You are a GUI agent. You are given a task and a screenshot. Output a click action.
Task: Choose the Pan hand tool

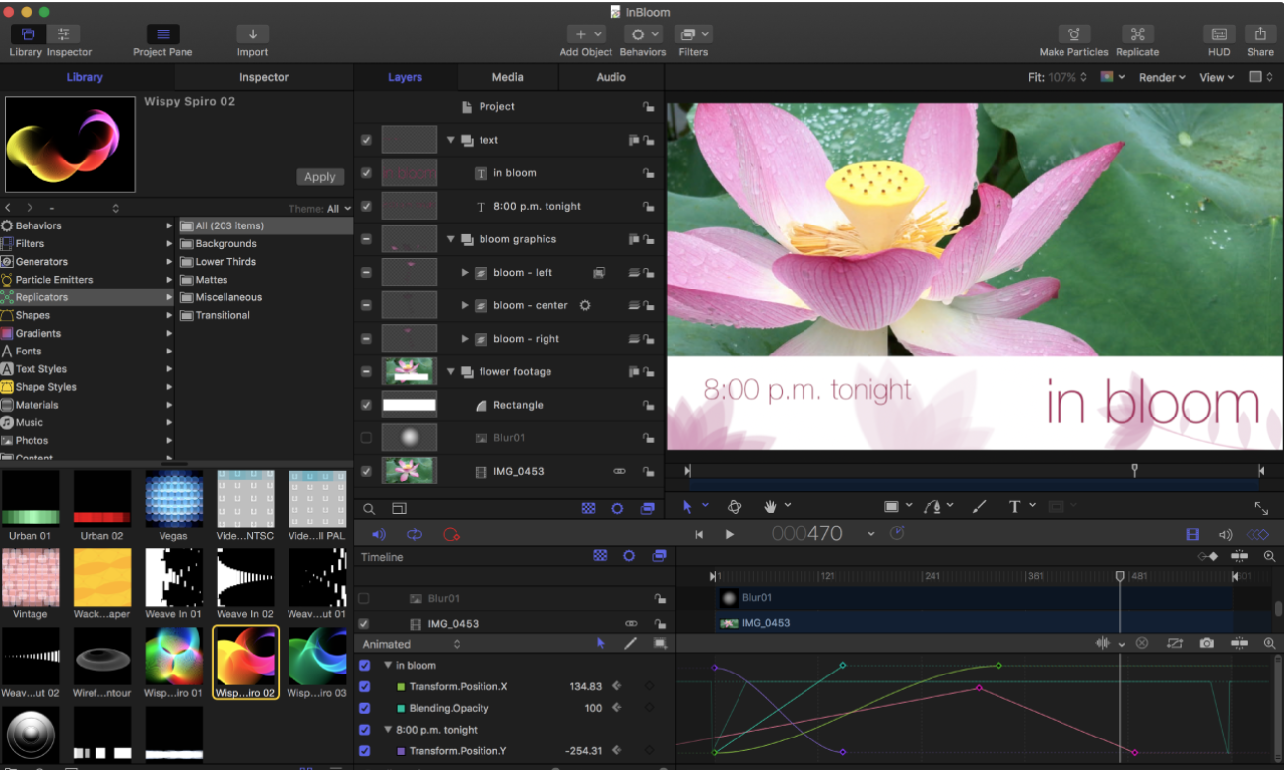point(771,506)
